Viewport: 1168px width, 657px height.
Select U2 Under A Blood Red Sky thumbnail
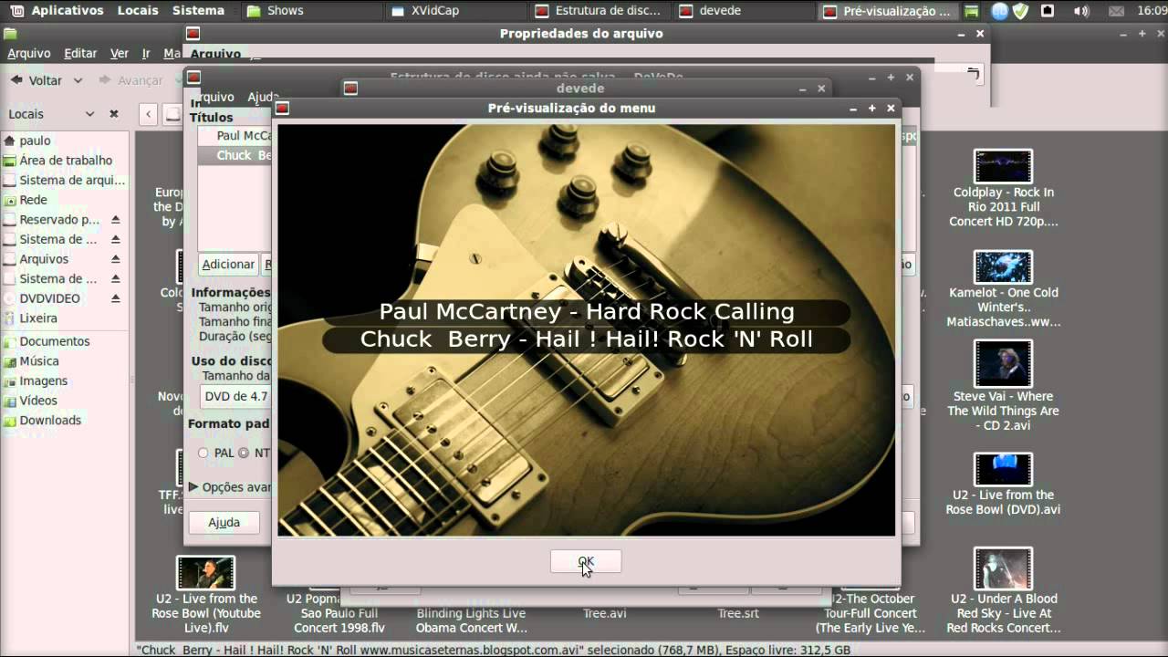1003,568
